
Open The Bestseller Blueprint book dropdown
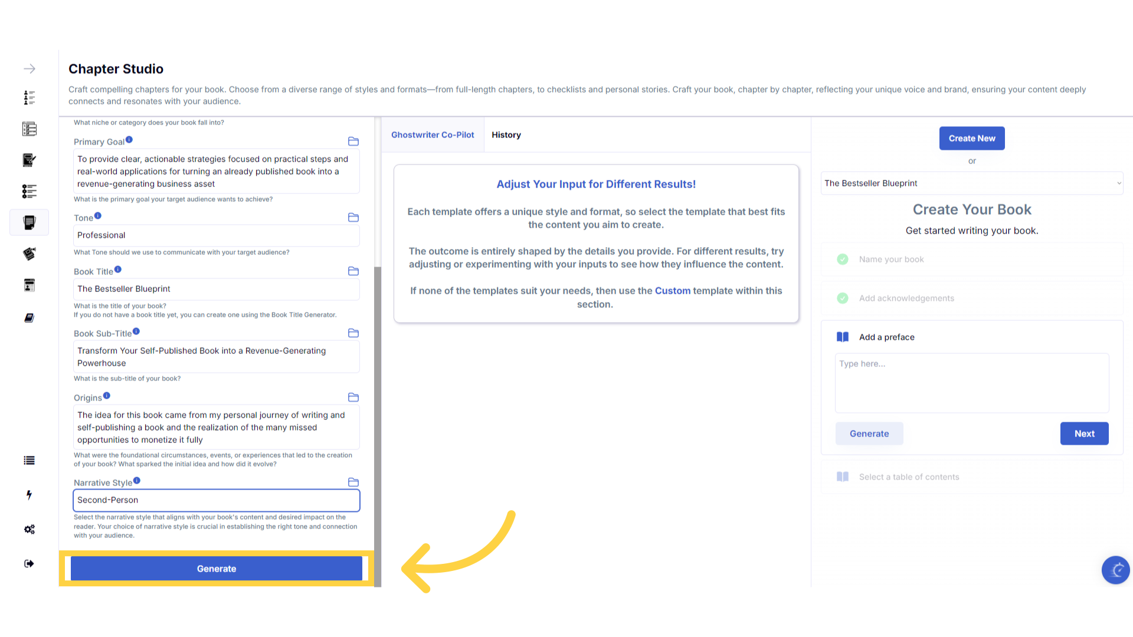[x=972, y=183]
